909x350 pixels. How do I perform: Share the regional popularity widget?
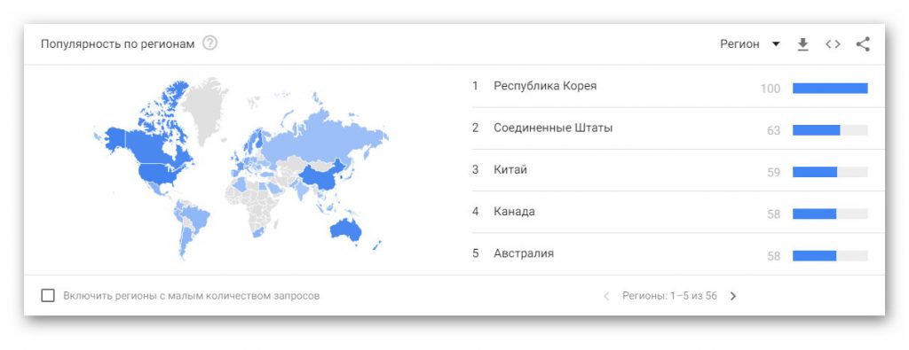tap(863, 44)
